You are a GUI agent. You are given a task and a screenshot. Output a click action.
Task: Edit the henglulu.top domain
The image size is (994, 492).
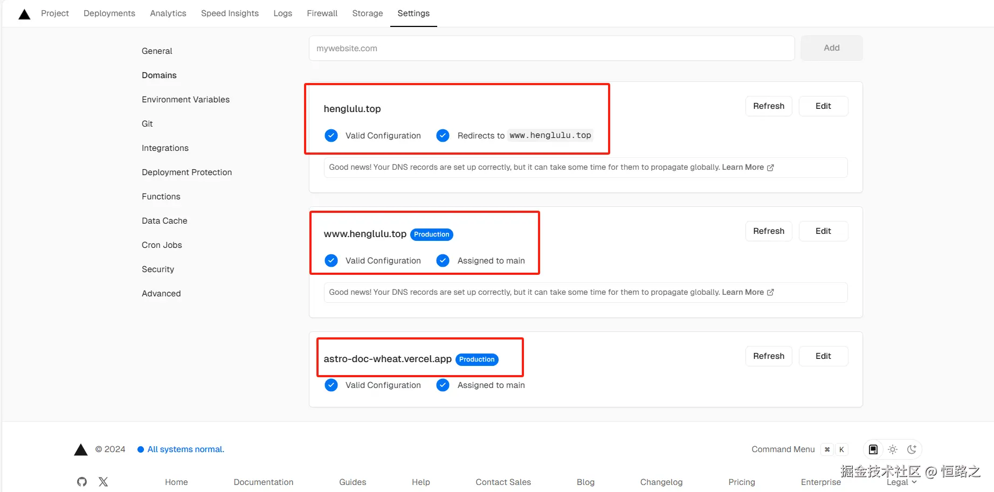click(x=823, y=106)
